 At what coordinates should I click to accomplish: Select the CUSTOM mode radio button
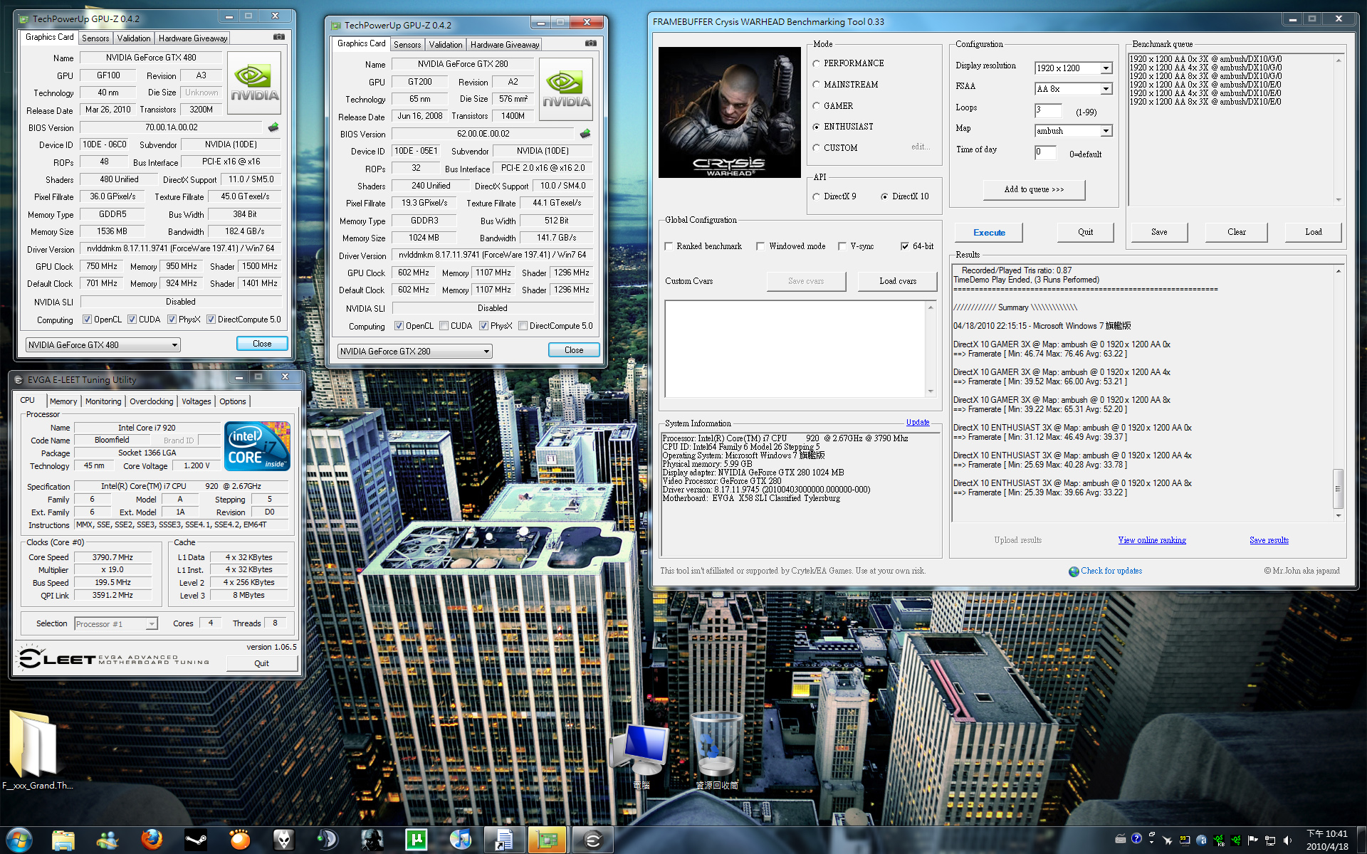(816, 148)
